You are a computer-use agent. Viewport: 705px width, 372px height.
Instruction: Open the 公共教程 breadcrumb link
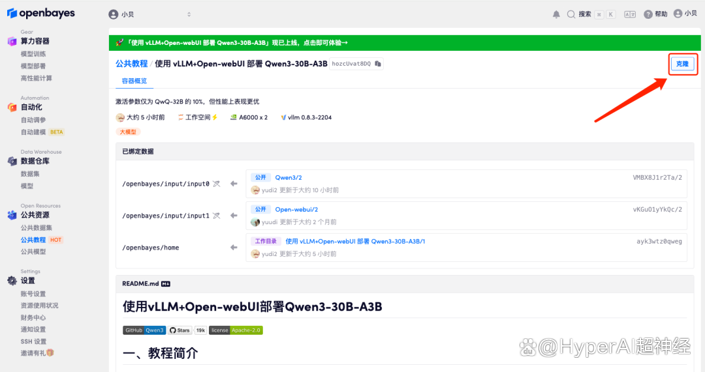(x=131, y=64)
